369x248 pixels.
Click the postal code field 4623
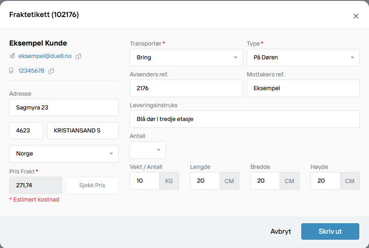[x=26, y=131]
